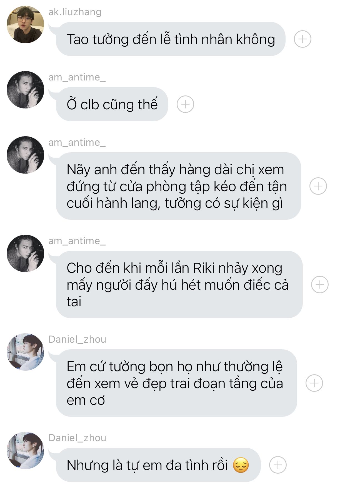This screenshot has width=345, height=490.
Task: Select the message "Tao tưởng đến lễ tình nhân không"
Action: click(171, 39)
